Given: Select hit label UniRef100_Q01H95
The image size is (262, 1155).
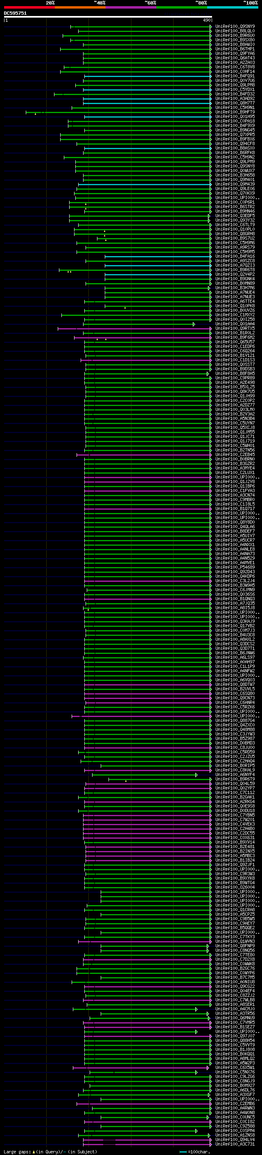Looking at the screenshot, I should pos(235,117).
